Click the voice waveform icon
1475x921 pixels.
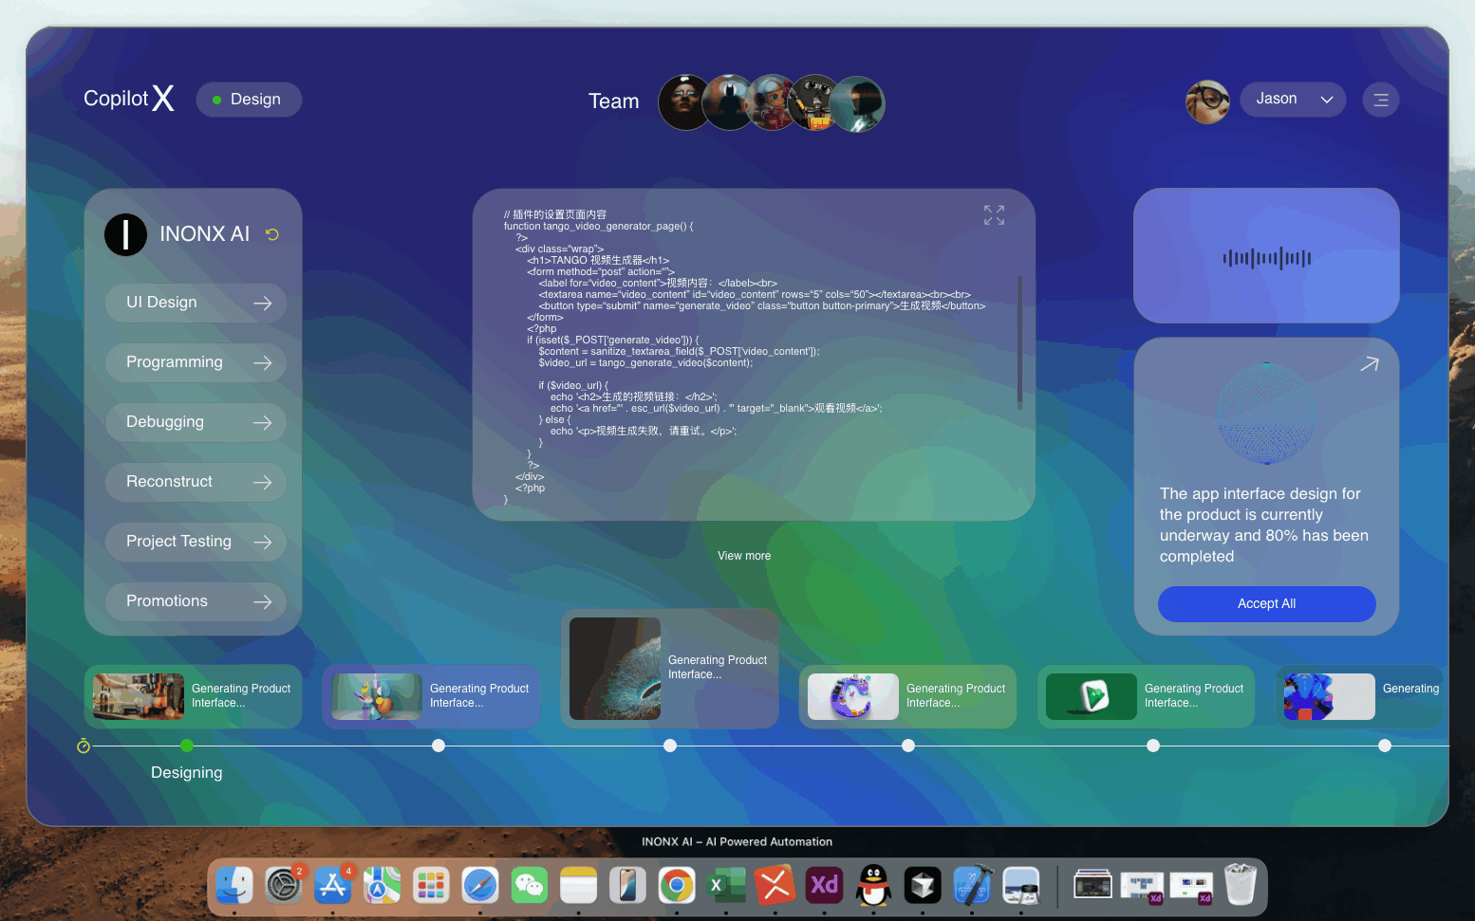point(1267,258)
